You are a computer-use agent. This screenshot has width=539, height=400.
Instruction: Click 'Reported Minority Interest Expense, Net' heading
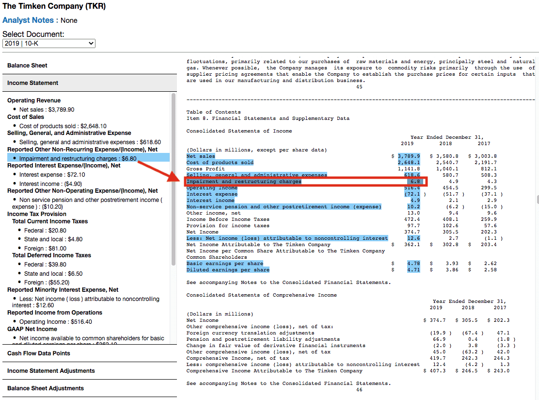[63, 289]
